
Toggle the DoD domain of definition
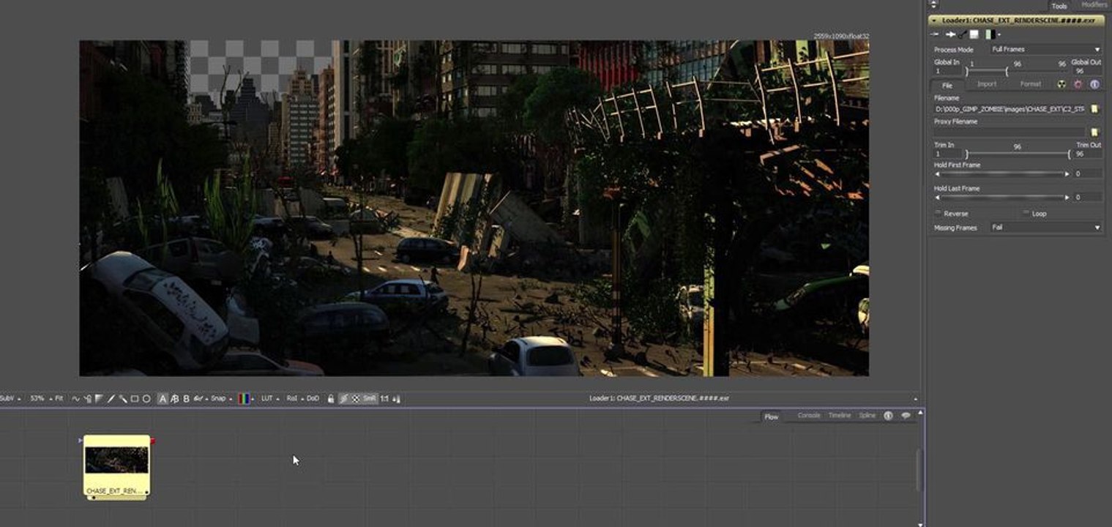(313, 398)
